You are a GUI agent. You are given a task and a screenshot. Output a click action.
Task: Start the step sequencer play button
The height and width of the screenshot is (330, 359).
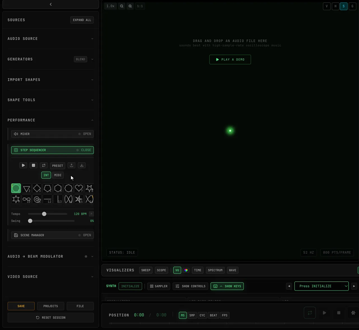click(x=23, y=165)
